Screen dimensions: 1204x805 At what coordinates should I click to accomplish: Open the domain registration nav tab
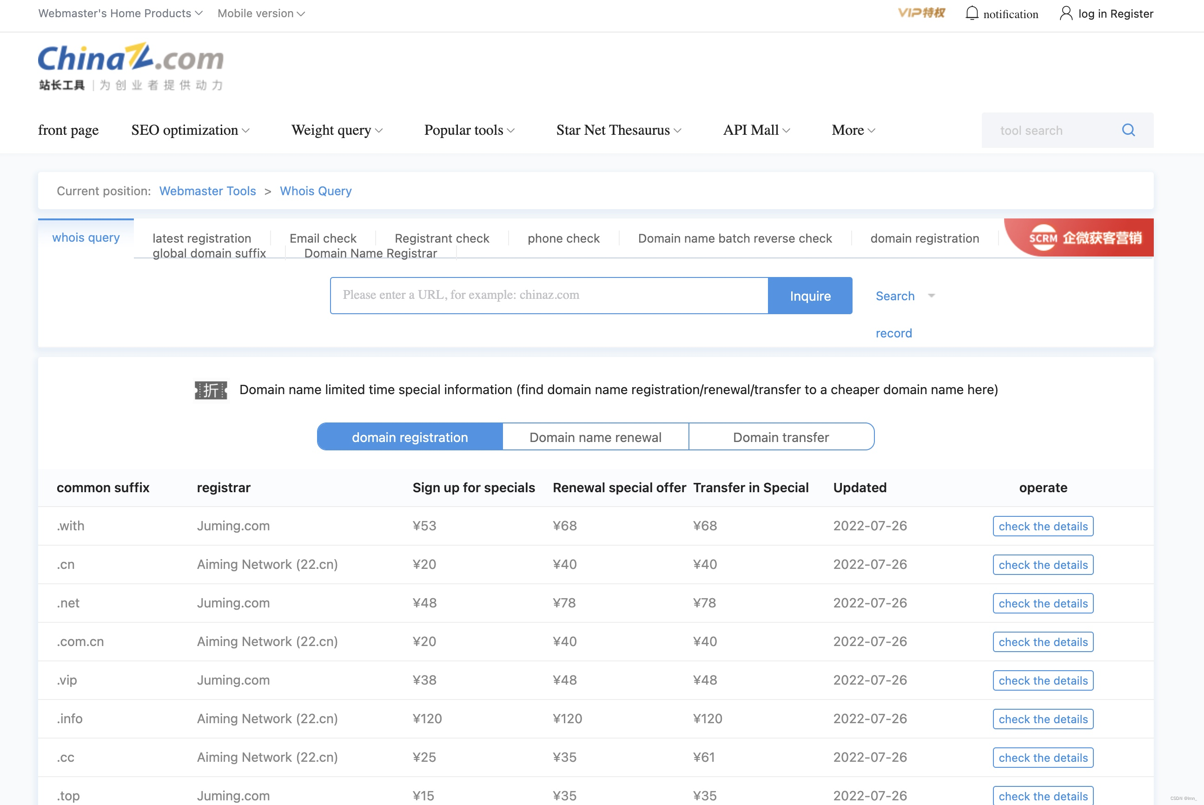pyautogui.click(x=925, y=238)
